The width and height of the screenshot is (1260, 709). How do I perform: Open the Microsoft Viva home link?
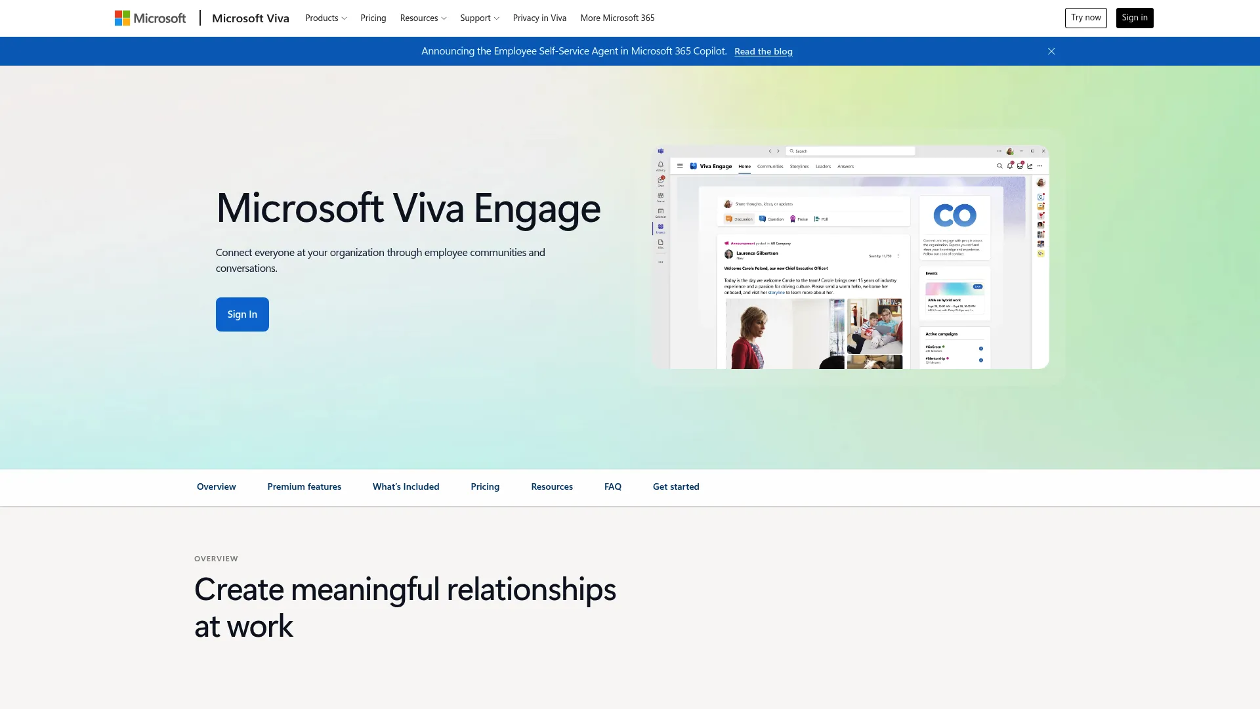(250, 18)
